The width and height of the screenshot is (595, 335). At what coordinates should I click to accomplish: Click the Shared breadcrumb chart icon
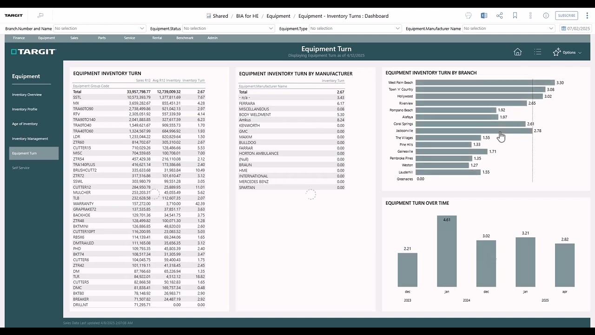pos(209,16)
